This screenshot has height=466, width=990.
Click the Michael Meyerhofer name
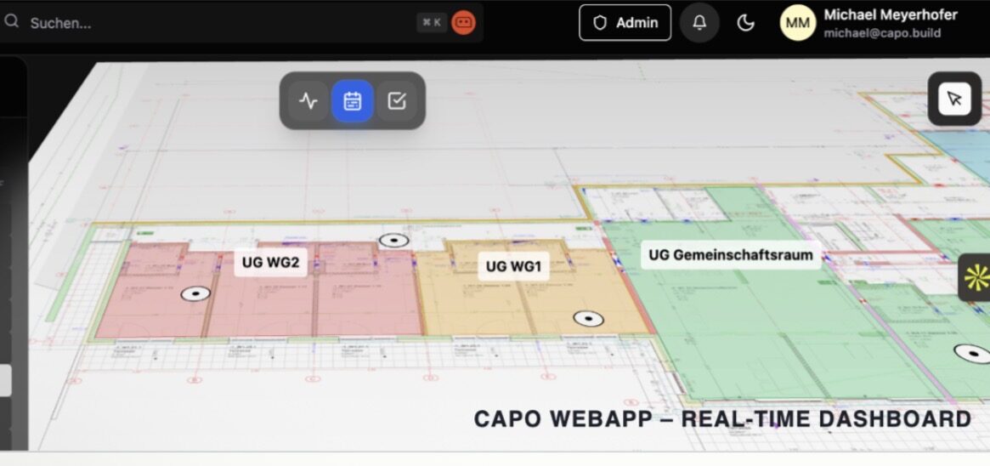[x=891, y=14]
